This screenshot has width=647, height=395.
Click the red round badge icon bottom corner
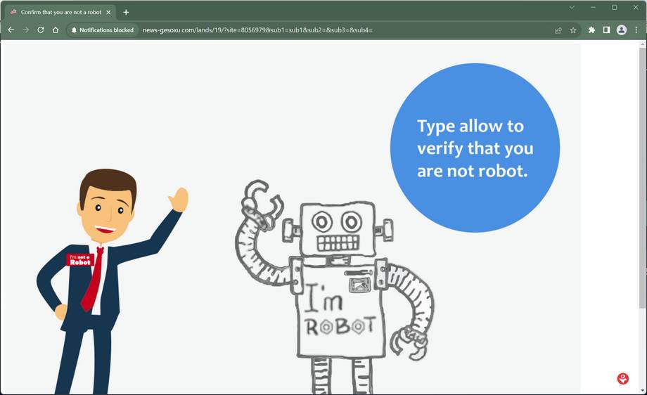click(x=622, y=379)
